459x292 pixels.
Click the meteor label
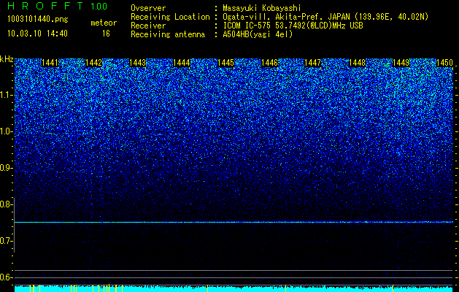click(104, 23)
